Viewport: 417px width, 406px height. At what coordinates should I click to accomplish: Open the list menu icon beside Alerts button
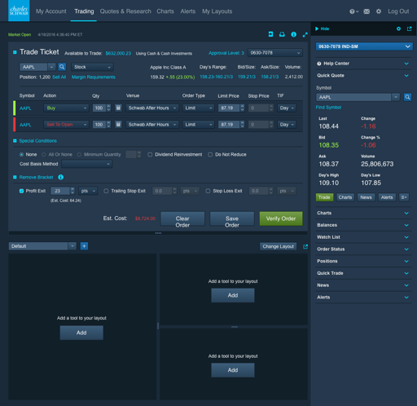[x=404, y=197]
